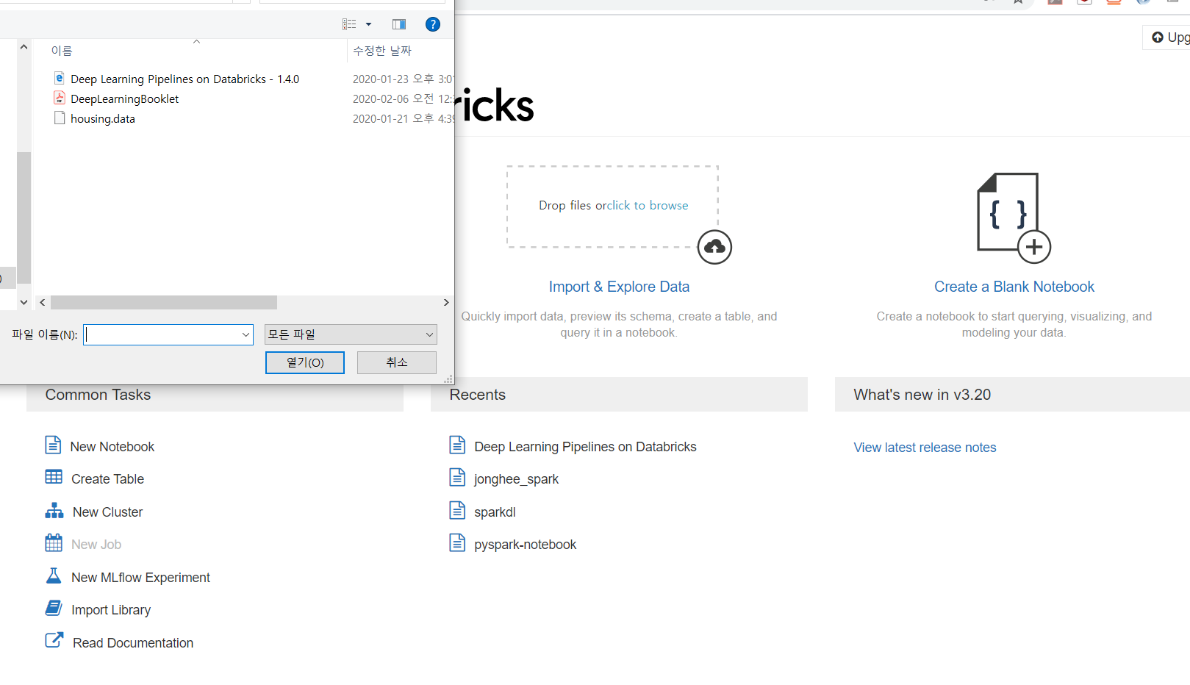Open recent sparkdl notebook
The width and height of the screenshot is (1190, 685).
point(495,512)
